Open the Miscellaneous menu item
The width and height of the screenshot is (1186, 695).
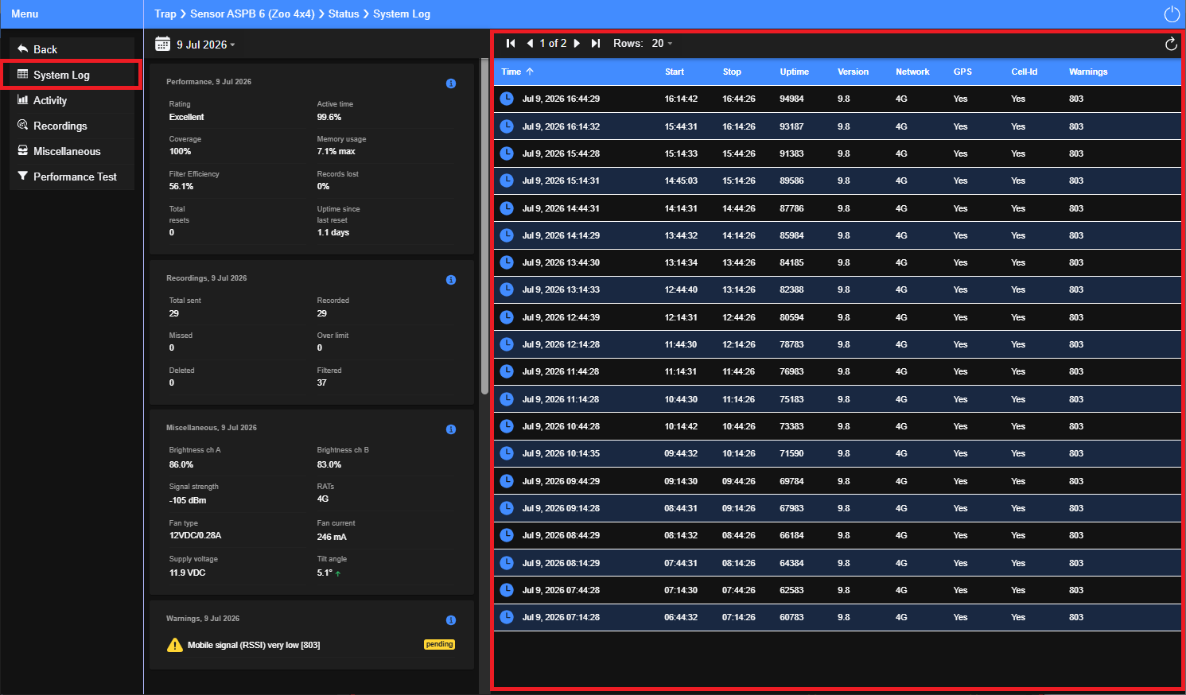(72, 151)
